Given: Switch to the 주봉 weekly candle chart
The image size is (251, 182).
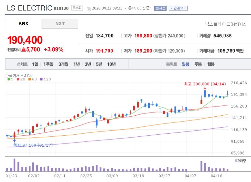Looking at the screenshot, I should click(x=198, y=64).
